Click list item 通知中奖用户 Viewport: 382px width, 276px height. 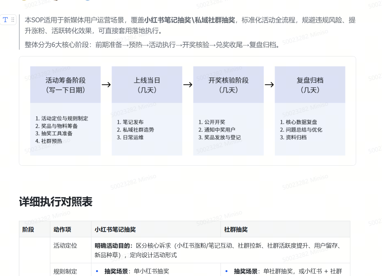point(217,130)
